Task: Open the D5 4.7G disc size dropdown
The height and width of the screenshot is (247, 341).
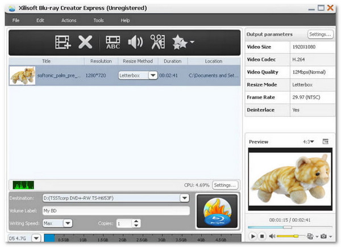Action: coord(36,238)
